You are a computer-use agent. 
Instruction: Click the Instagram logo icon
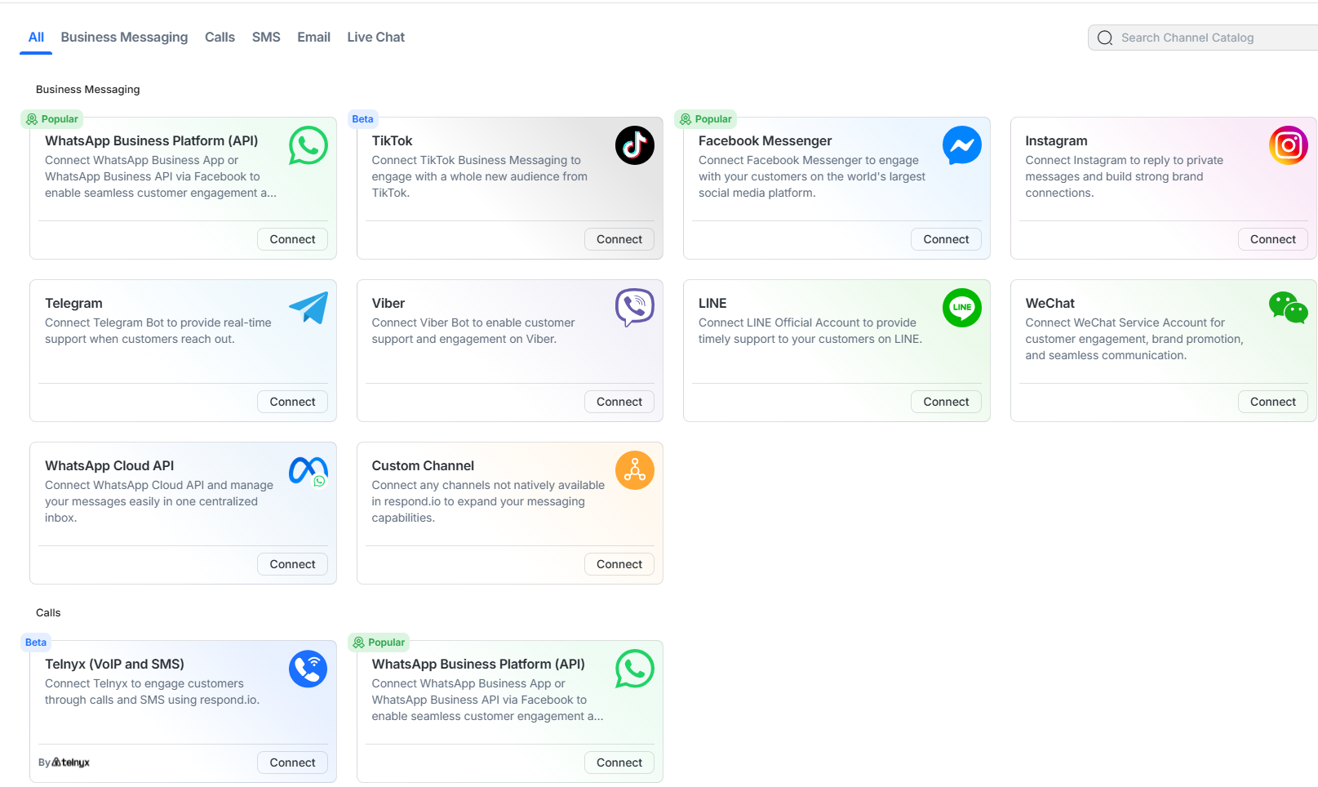(1289, 145)
